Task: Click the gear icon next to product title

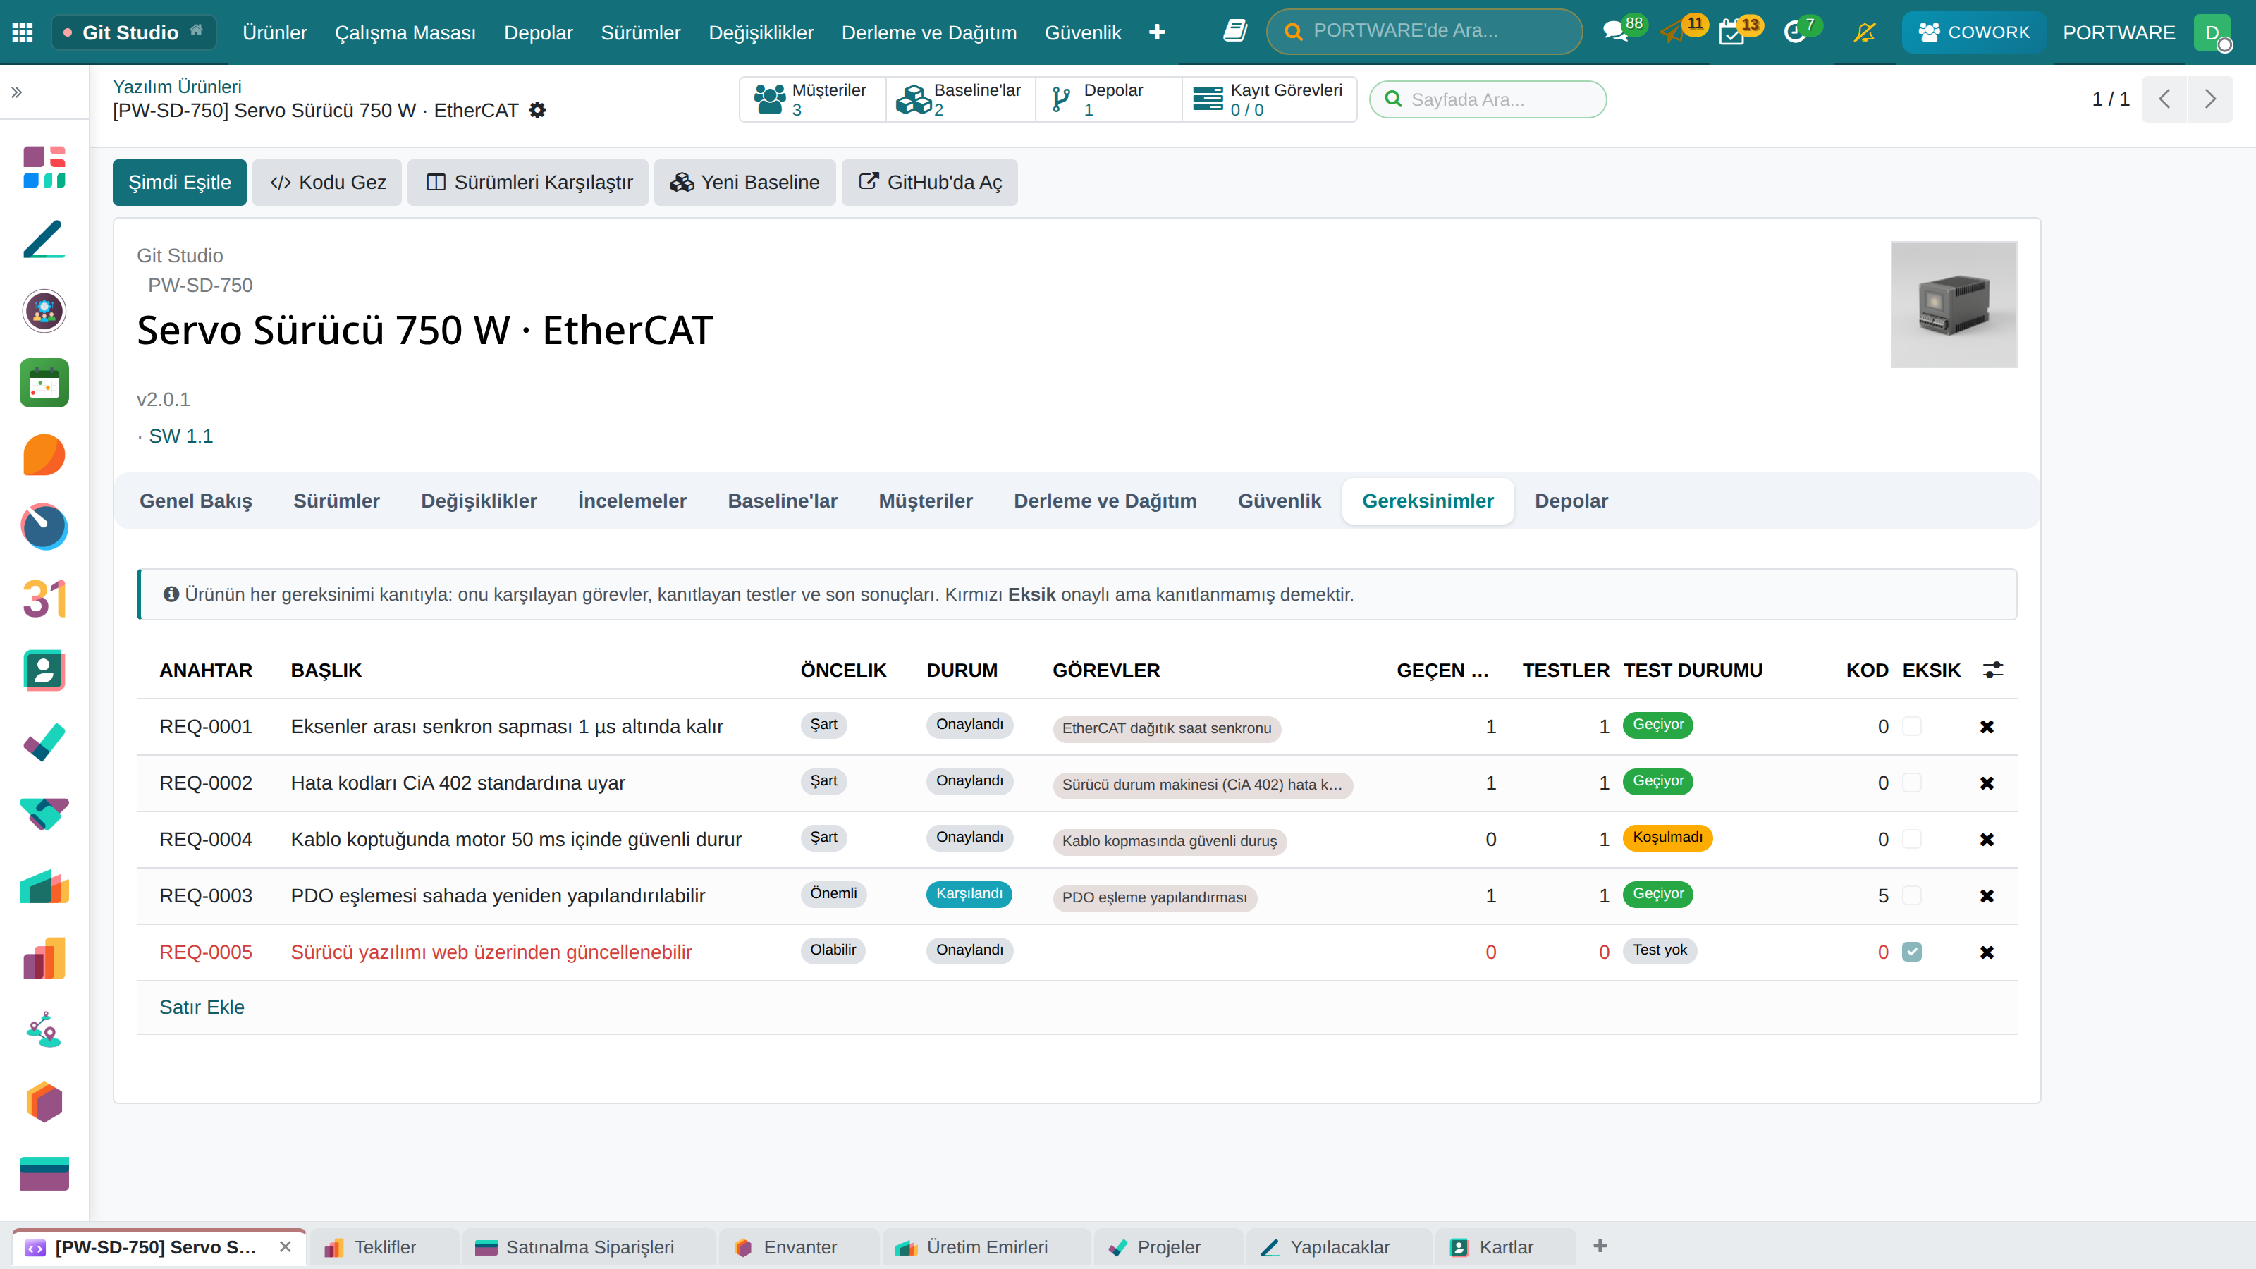Action: pos(538,111)
